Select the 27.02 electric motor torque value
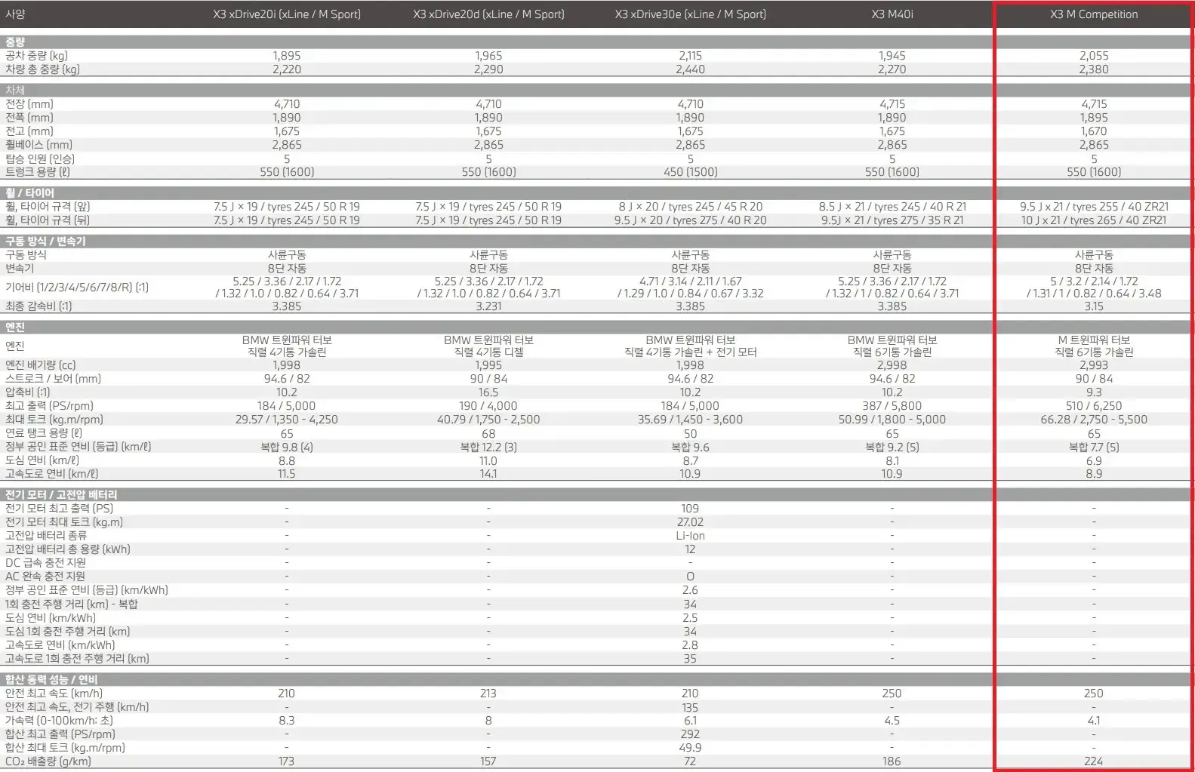The width and height of the screenshot is (1195, 772). pyautogui.click(x=690, y=522)
